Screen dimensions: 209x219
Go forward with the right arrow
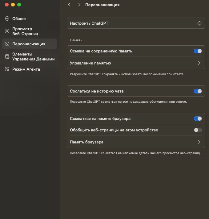pos(79,5)
